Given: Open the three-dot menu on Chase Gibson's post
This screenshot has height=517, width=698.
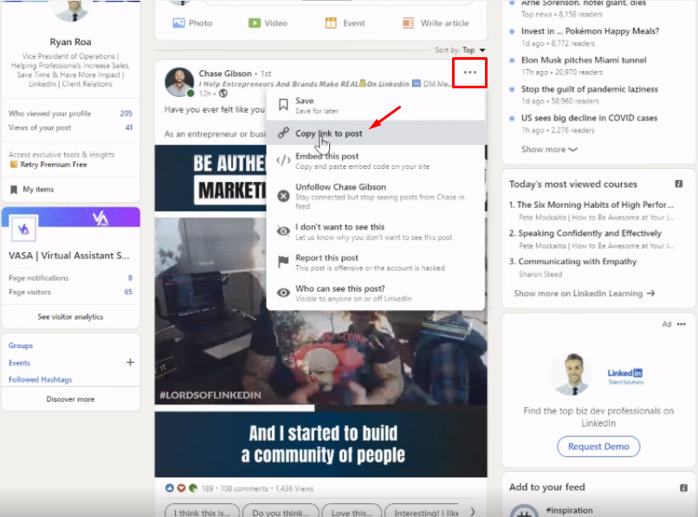Looking at the screenshot, I should coord(469,72).
